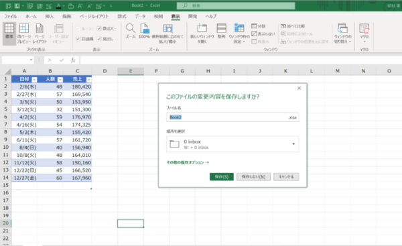Click Zoom to Selection icon

[x=167, y=28]
